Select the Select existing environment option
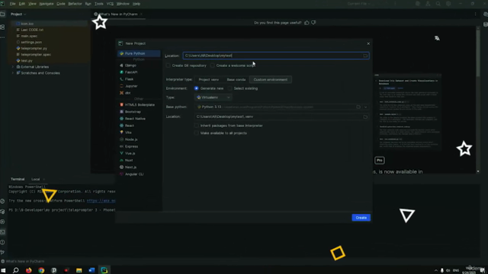This screenshot has width=488, height=274. click(x=230, y=88)
